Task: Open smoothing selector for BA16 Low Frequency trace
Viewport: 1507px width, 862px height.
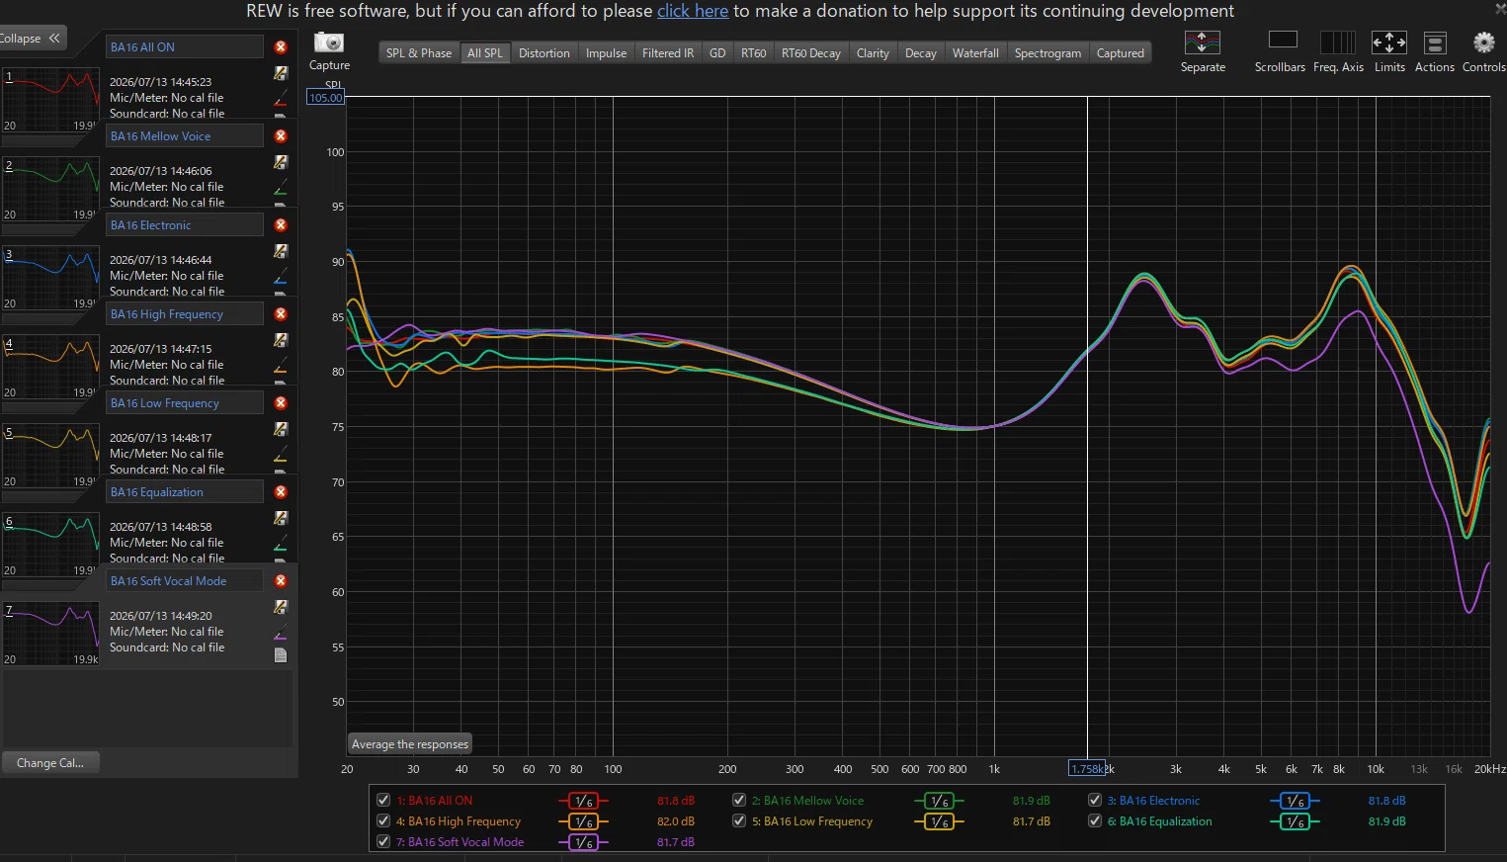Action: (939, 821)
